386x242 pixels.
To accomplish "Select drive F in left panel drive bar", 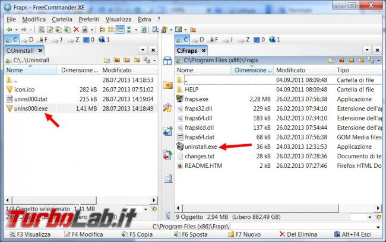I will [x=42, y=40].
